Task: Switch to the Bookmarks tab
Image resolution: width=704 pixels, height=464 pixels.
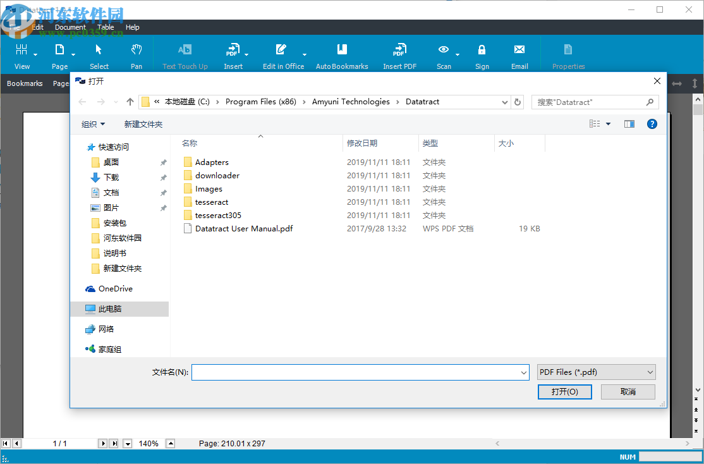Action: pyautogui.click(x=25, y=83)
